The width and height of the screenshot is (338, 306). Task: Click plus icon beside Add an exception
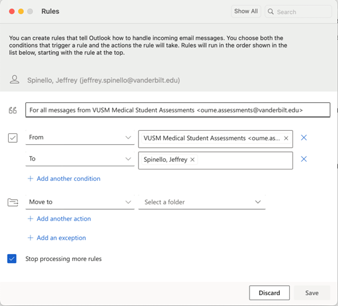(30, 238)
